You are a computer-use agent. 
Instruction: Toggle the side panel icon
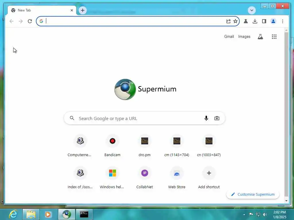[x=264, y=21]
